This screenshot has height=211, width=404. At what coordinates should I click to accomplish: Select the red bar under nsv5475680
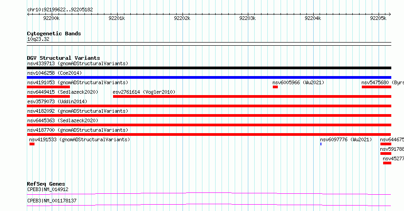[x=376, y=87]
